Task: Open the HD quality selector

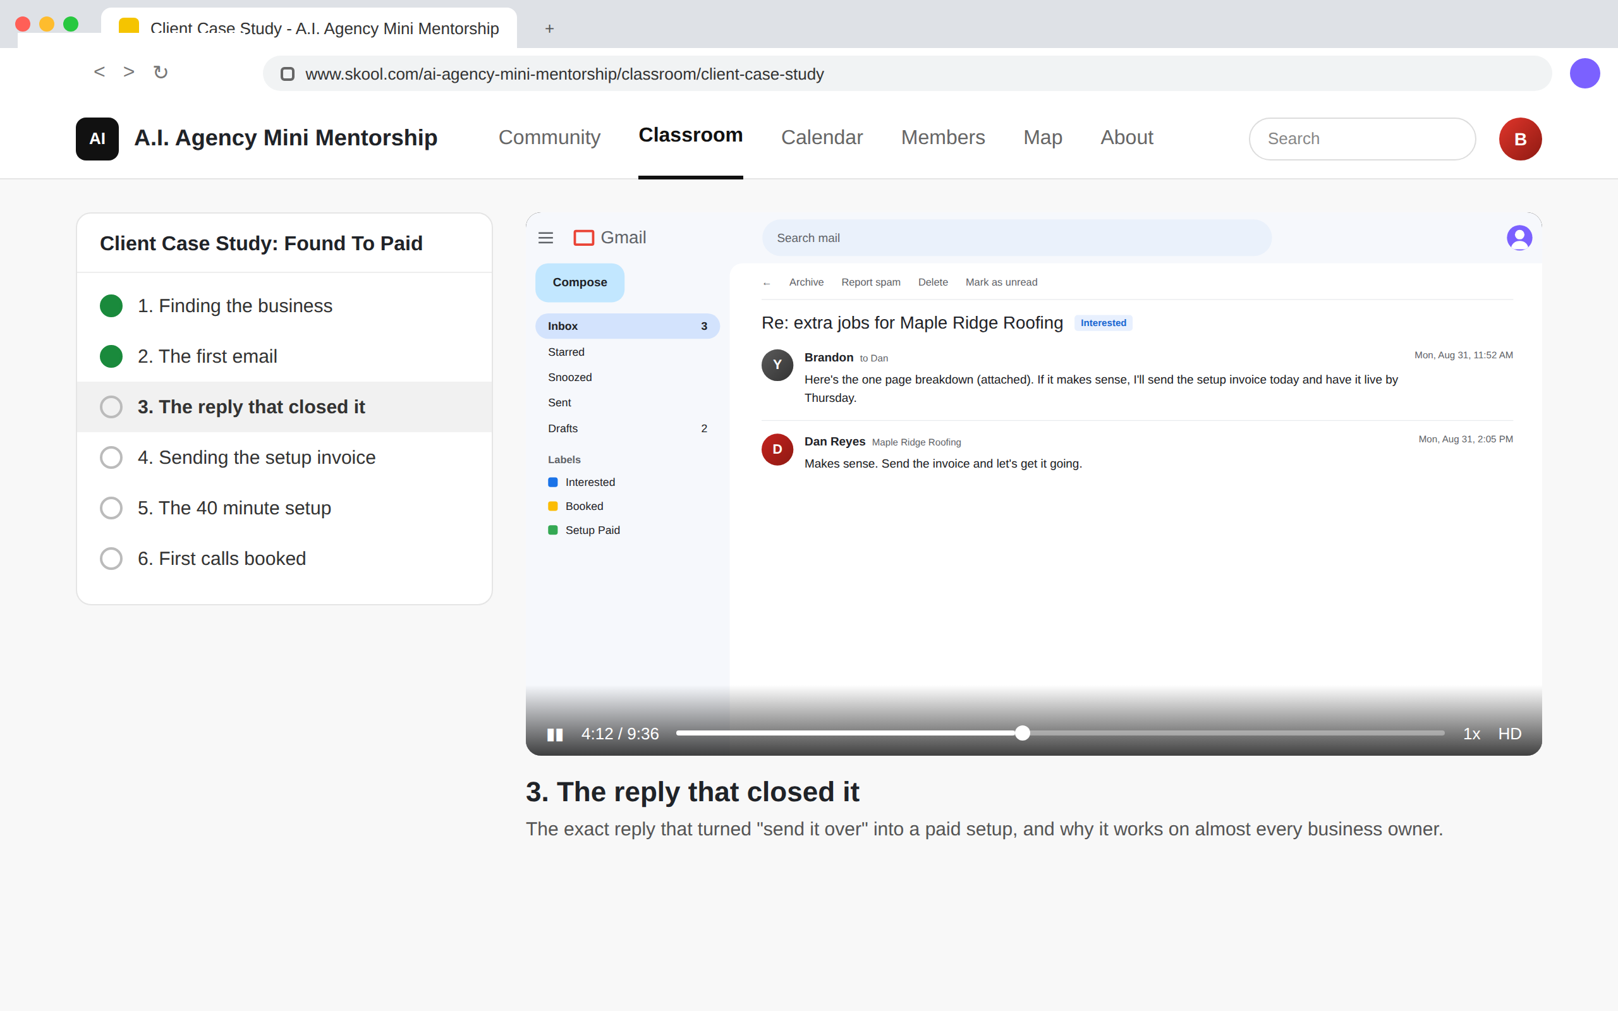Action: [x=1509, y=734]
